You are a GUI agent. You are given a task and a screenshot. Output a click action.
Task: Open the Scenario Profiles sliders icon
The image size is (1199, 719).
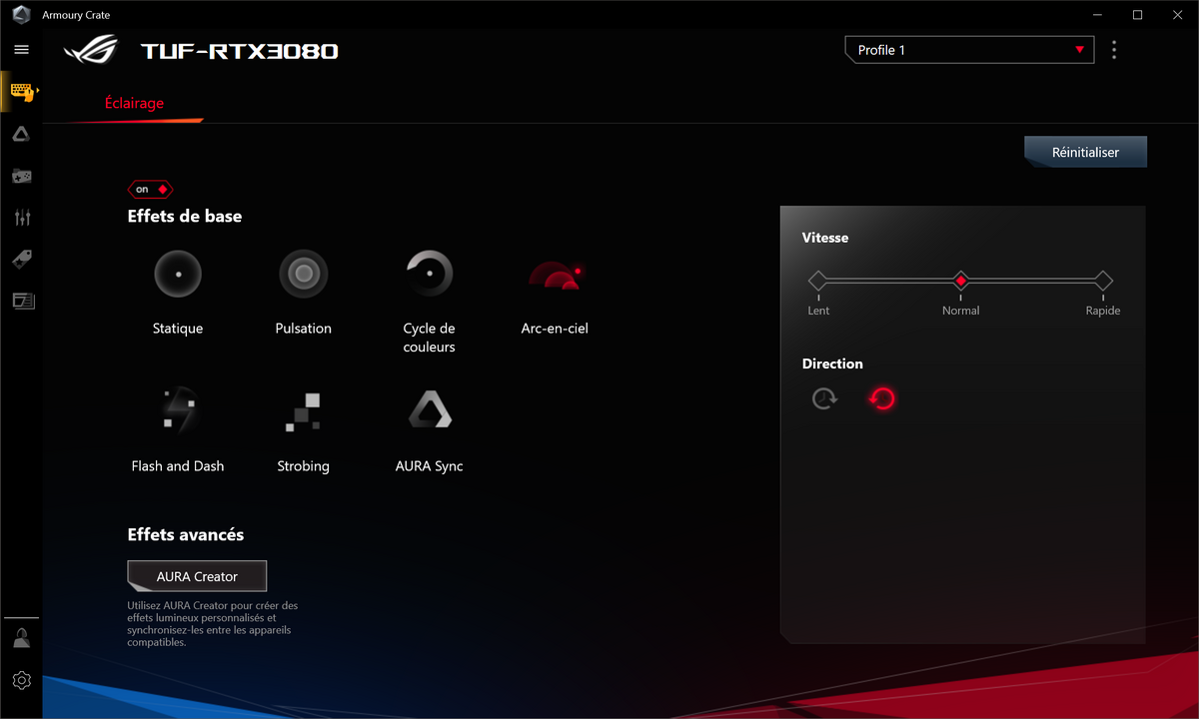[22, 218]
